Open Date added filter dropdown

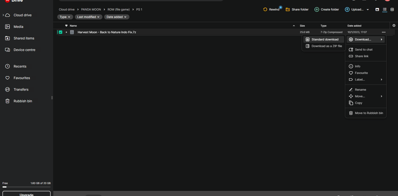pos(117,17)
